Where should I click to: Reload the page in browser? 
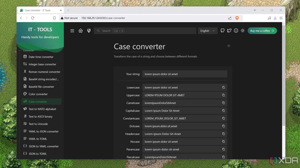pos(33,18)
